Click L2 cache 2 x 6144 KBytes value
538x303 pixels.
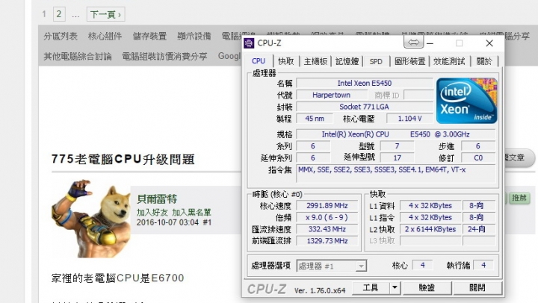tap(430, 229)
